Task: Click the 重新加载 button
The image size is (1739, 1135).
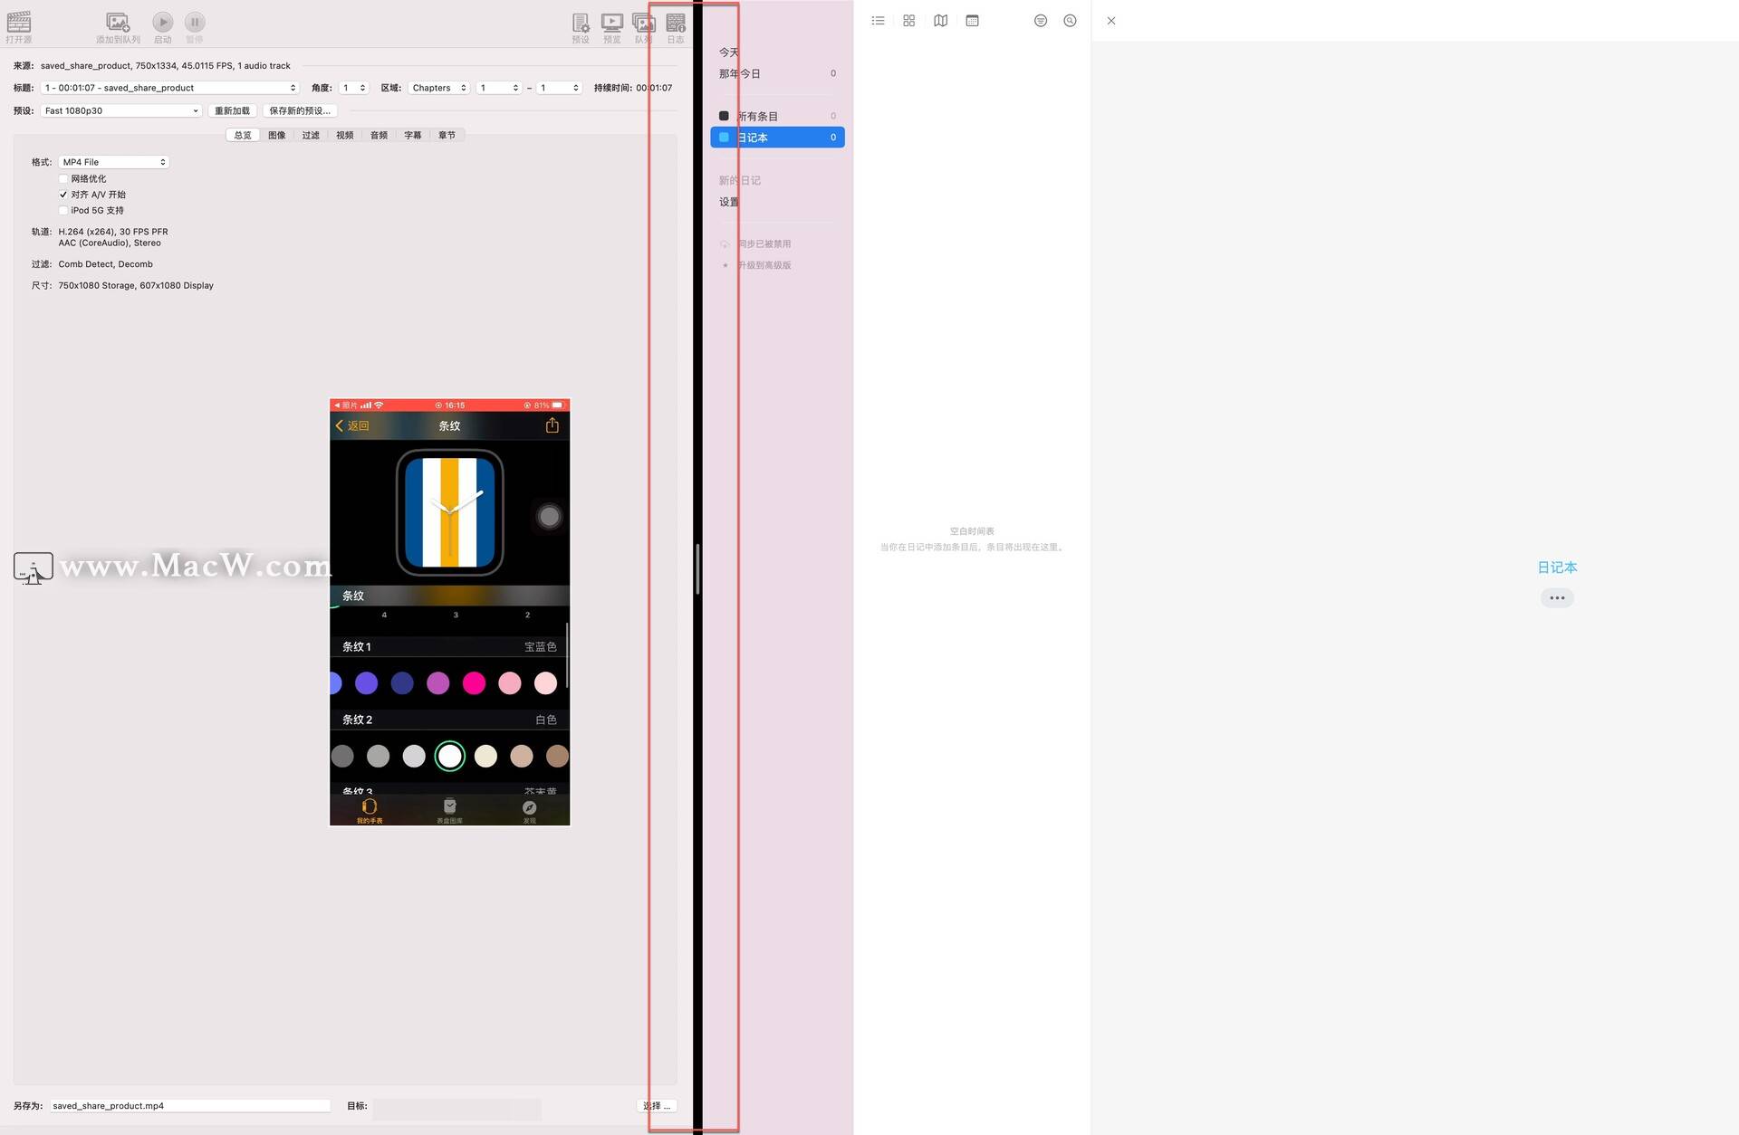Action: (232, 111)
